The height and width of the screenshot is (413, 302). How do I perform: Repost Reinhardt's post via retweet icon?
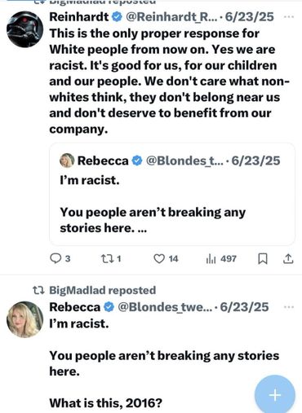110,258
